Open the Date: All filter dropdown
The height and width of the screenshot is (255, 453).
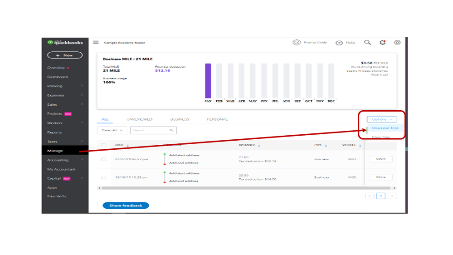pos(112,130)
